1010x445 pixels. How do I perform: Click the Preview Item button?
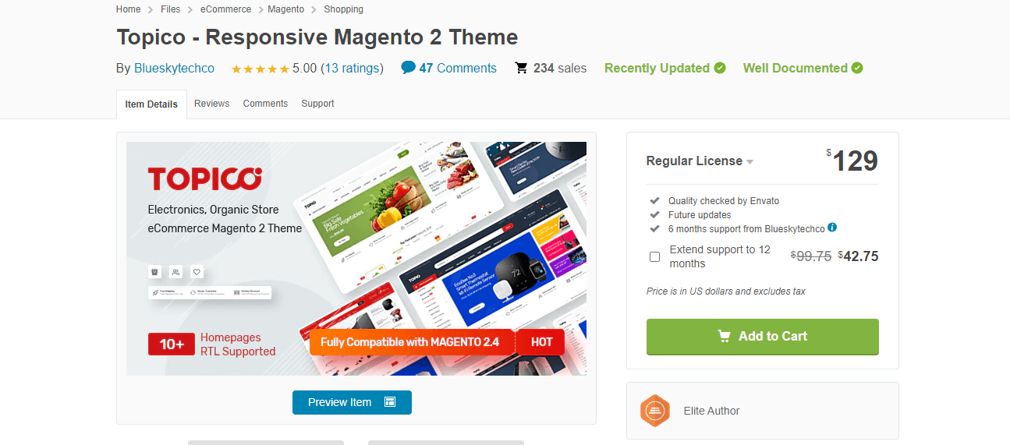352,402
